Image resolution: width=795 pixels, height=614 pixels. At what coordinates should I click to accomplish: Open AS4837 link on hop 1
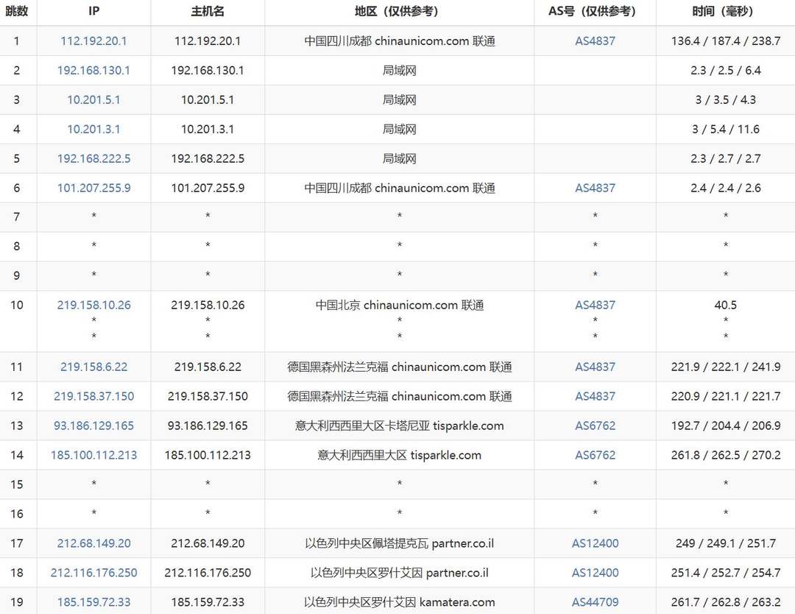(x=595, y=40)
